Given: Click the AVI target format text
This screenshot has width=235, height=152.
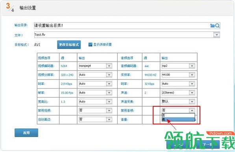Looking at the screenshot, I should pyautogui.click(x=37, y=44).
